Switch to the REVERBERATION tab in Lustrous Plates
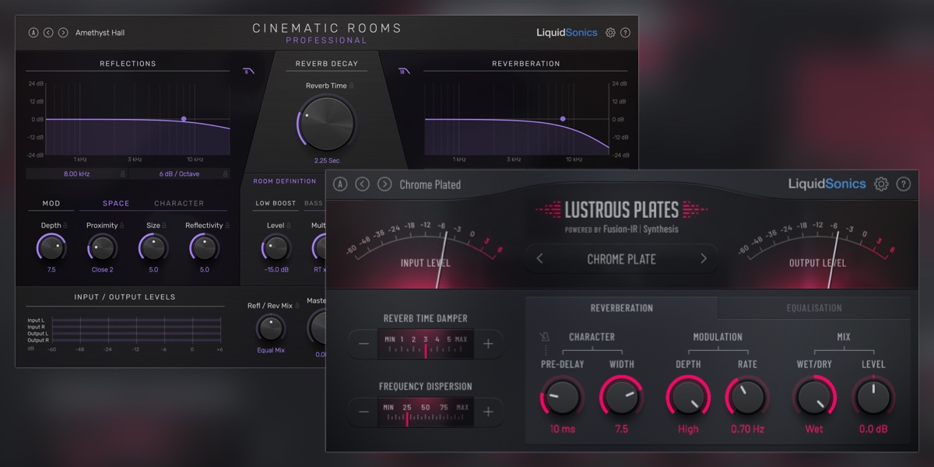 622,307
